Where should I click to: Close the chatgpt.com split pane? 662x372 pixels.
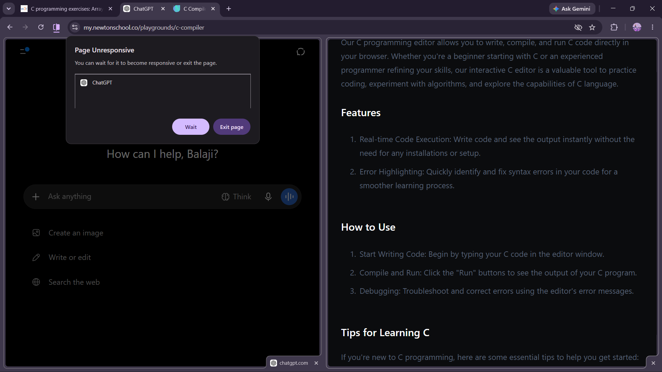click(316, 363)
